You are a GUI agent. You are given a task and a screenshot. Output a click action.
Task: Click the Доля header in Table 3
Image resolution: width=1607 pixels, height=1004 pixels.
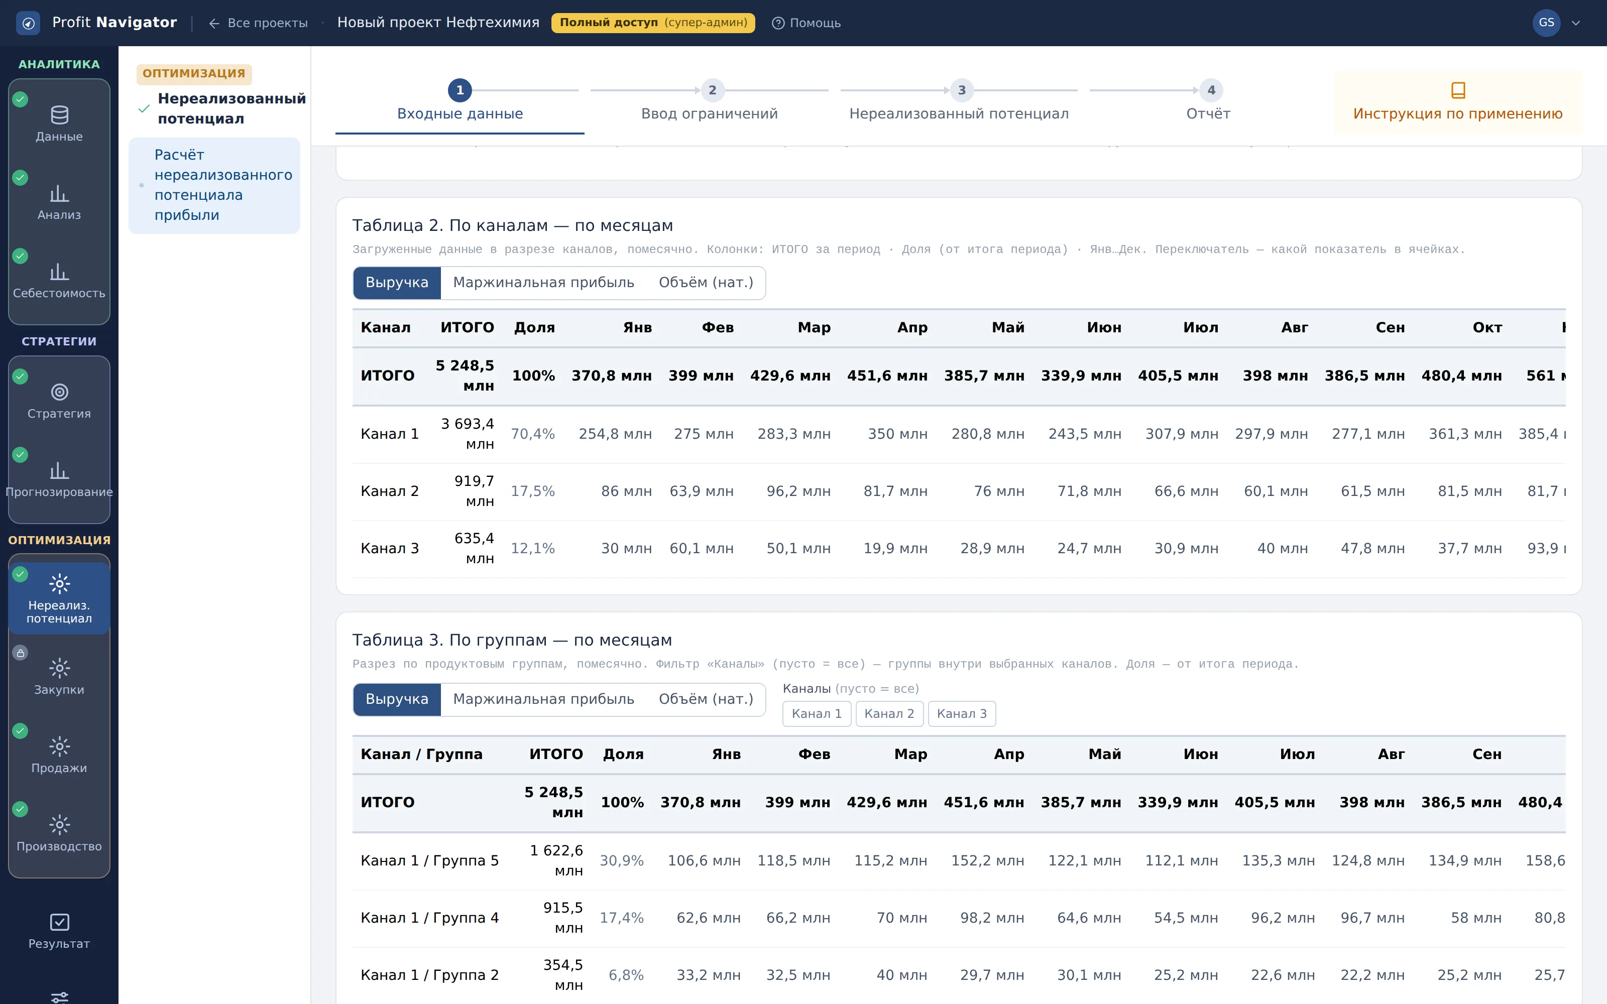click(x=623, y=755)
